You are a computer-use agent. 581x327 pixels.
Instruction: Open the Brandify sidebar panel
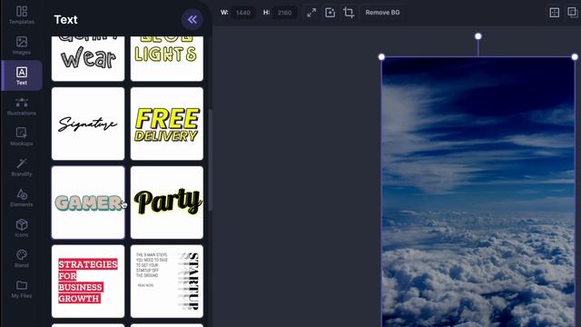(x=22, y=167)
